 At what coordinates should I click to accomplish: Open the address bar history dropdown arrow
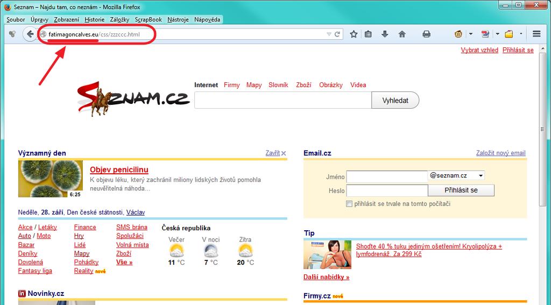[329, 34]
